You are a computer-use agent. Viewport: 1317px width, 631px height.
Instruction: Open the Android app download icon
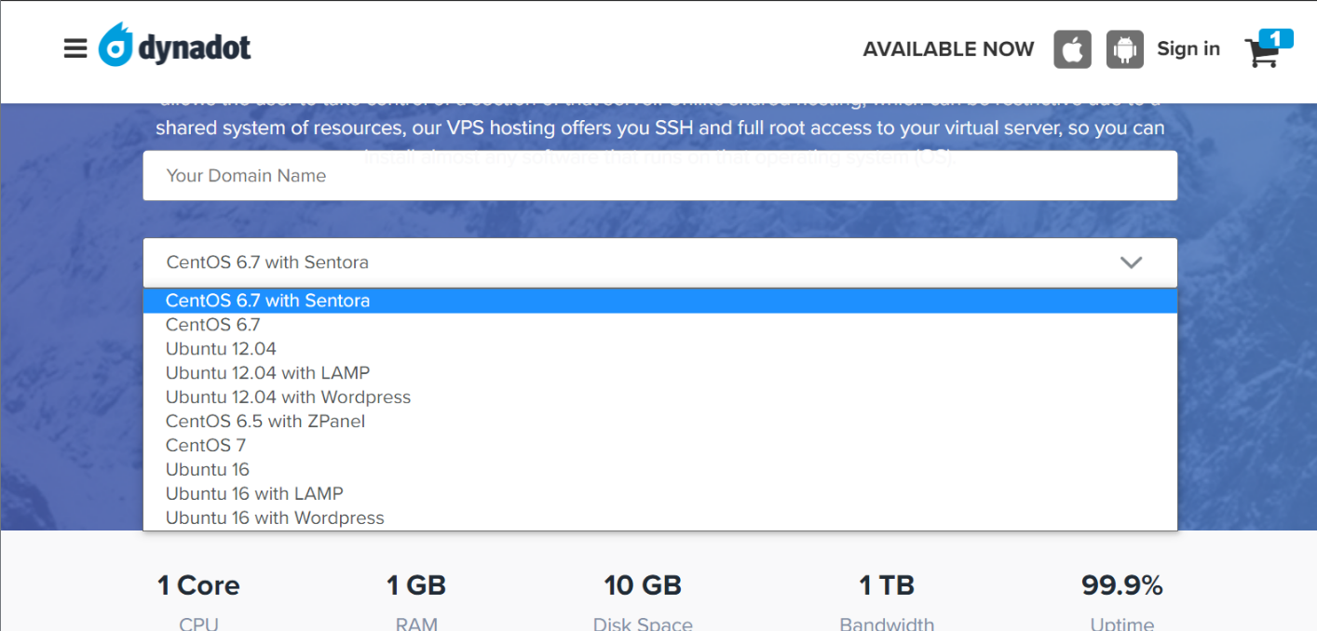[1124, 49]
